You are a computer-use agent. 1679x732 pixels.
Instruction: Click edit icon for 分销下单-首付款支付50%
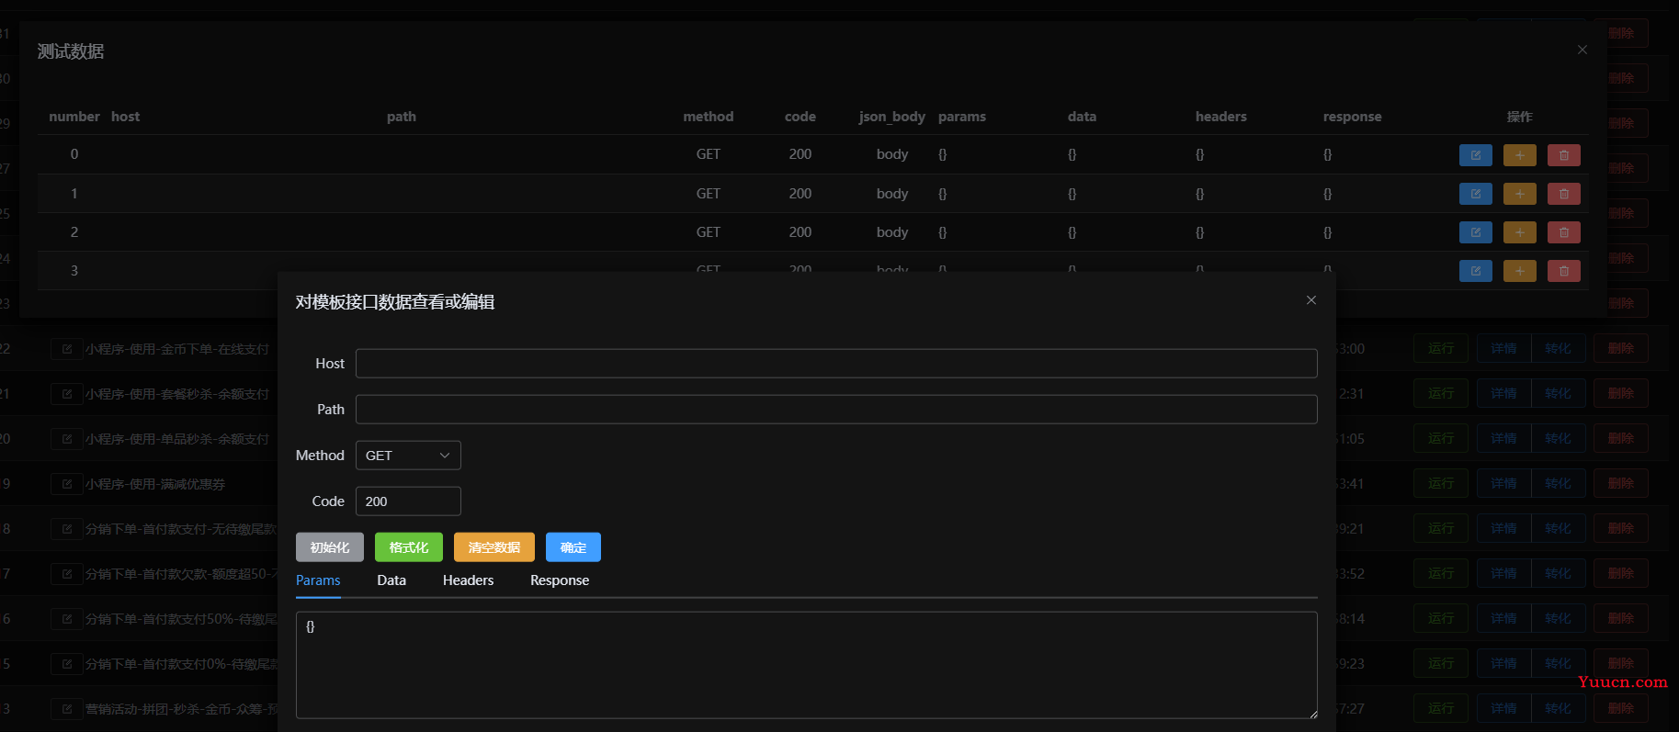[x=66, y=619]
